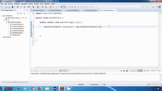Click the Back navigation arrow in toolbar
Screen dimensions: 162x91
coord(90,7)
